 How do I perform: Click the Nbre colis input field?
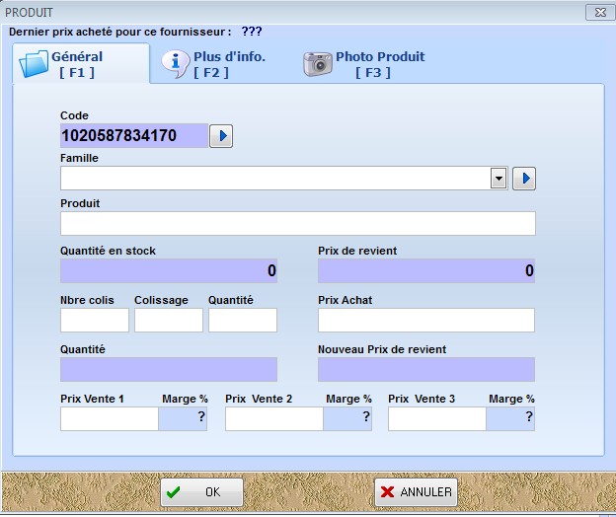95,320
